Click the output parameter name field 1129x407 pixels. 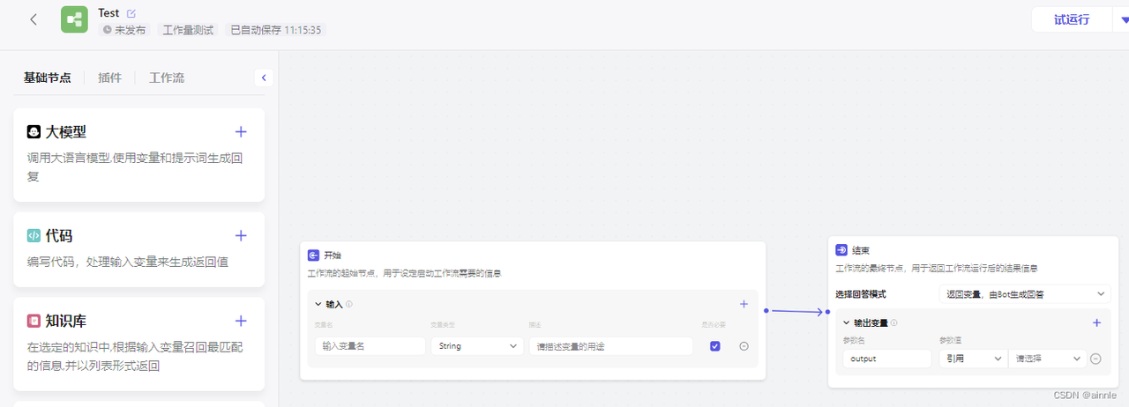pos(887,359)
